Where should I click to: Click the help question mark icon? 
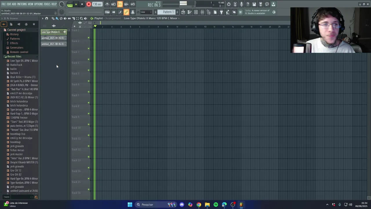[248, 4]
